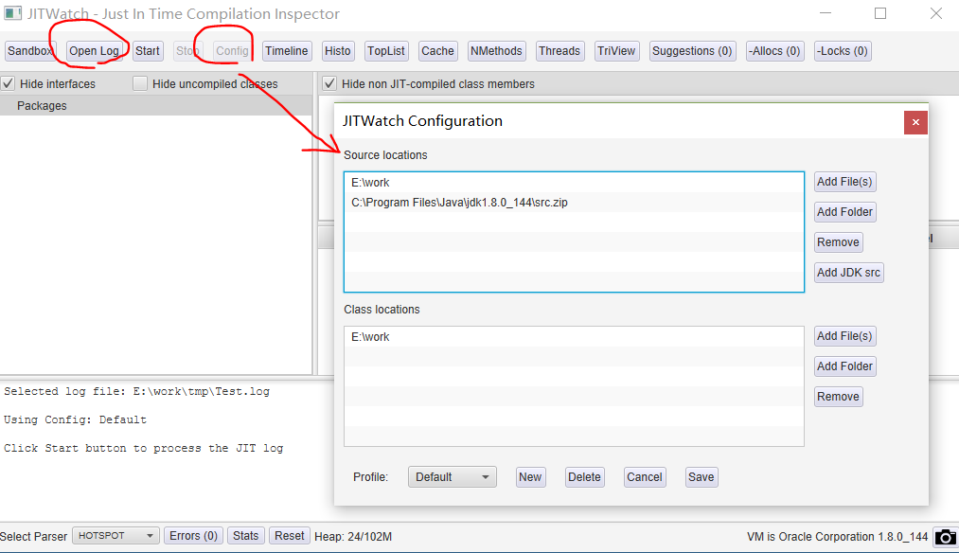Viewport: 959px width, 553px height.
Task: Open the Cache view
Action: click(x=437, y=51)
